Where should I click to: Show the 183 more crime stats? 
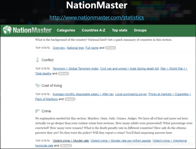66,146
